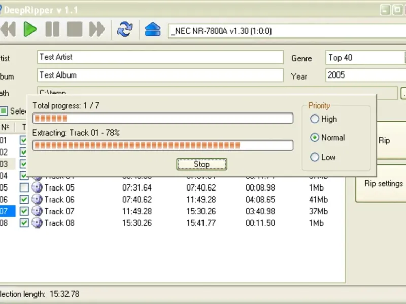406x304 pixels.
Task: Click the Total progress bar
Action: [163, 119]
